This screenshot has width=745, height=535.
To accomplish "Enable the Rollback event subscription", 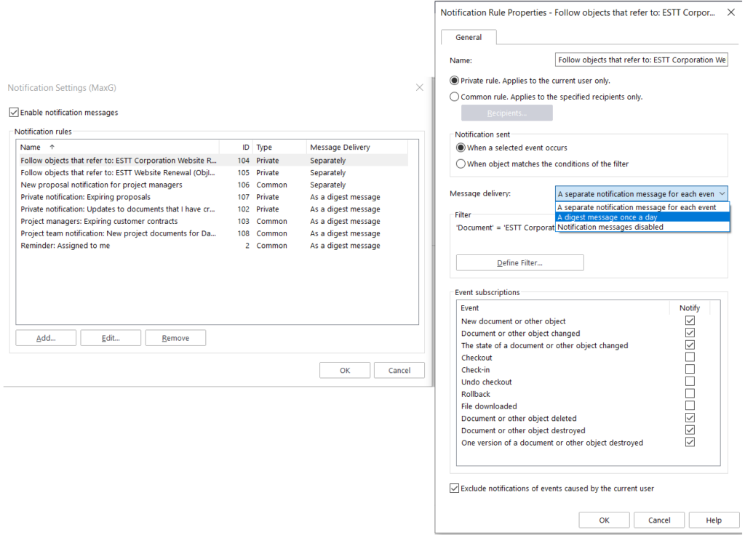I will [x=690, y=393].
